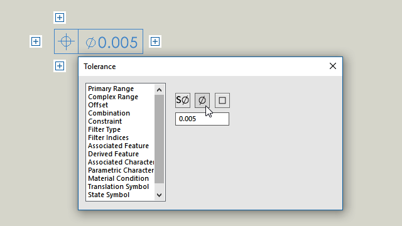Click the plus box right of the frame
The width and height of the screenshot is (402, 226).
tap(155, 41)
